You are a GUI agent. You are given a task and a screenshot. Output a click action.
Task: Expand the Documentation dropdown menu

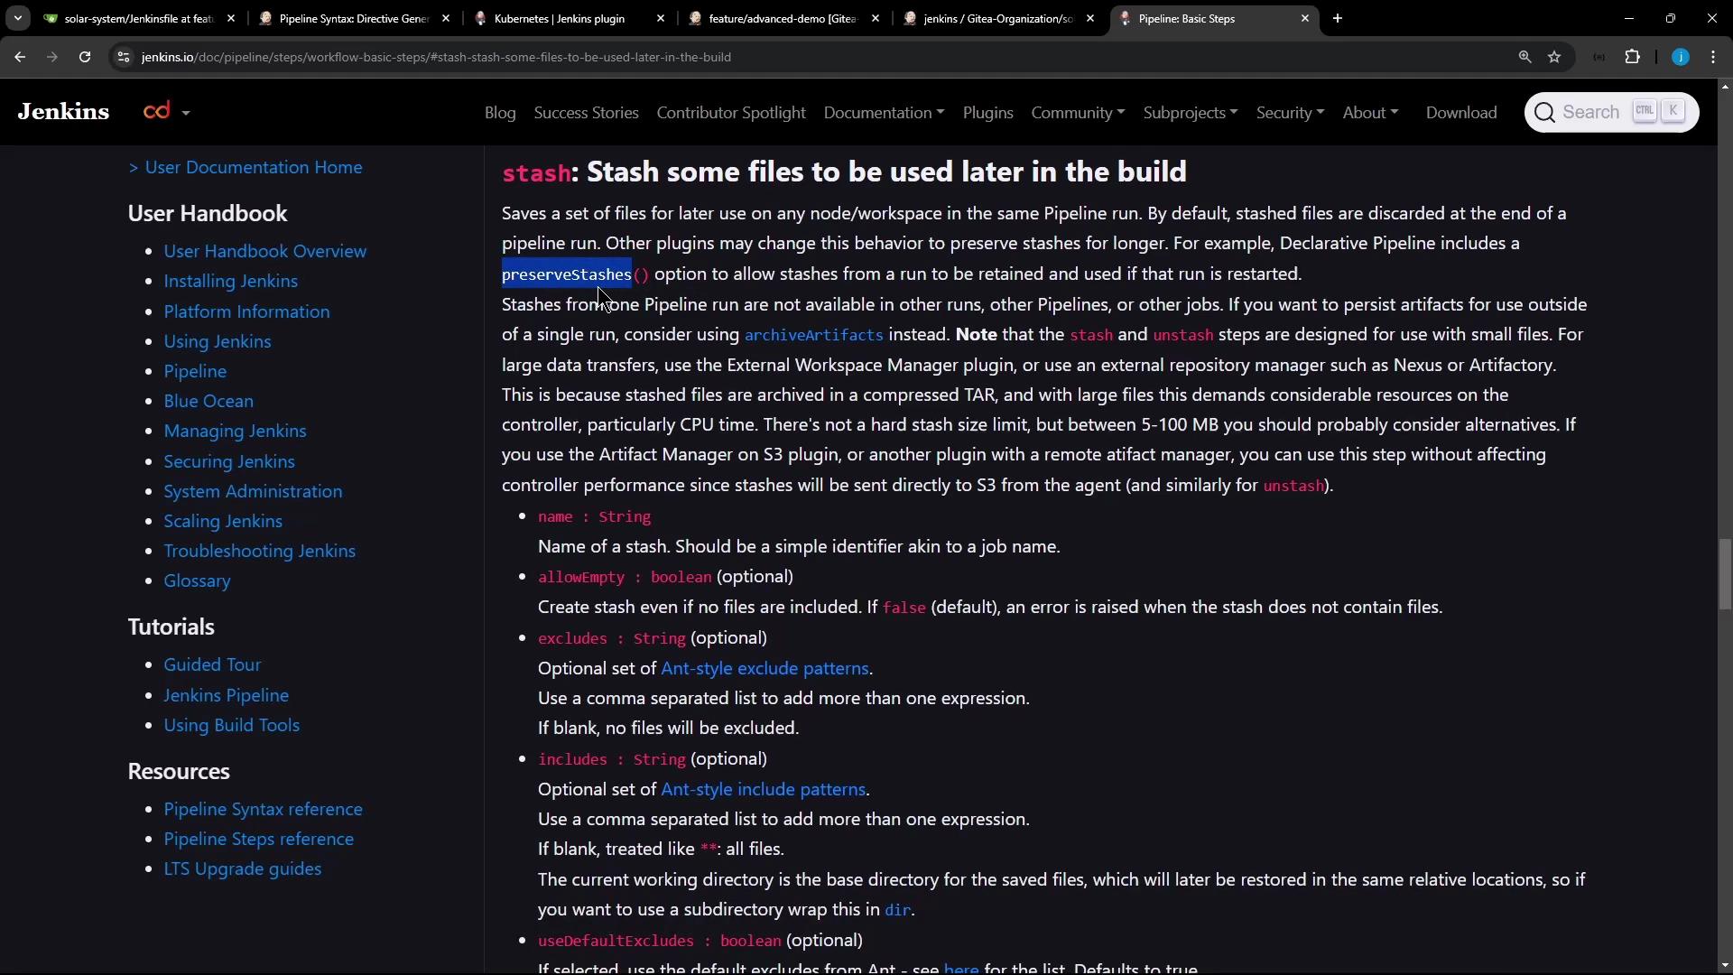[x=884, y=113]
